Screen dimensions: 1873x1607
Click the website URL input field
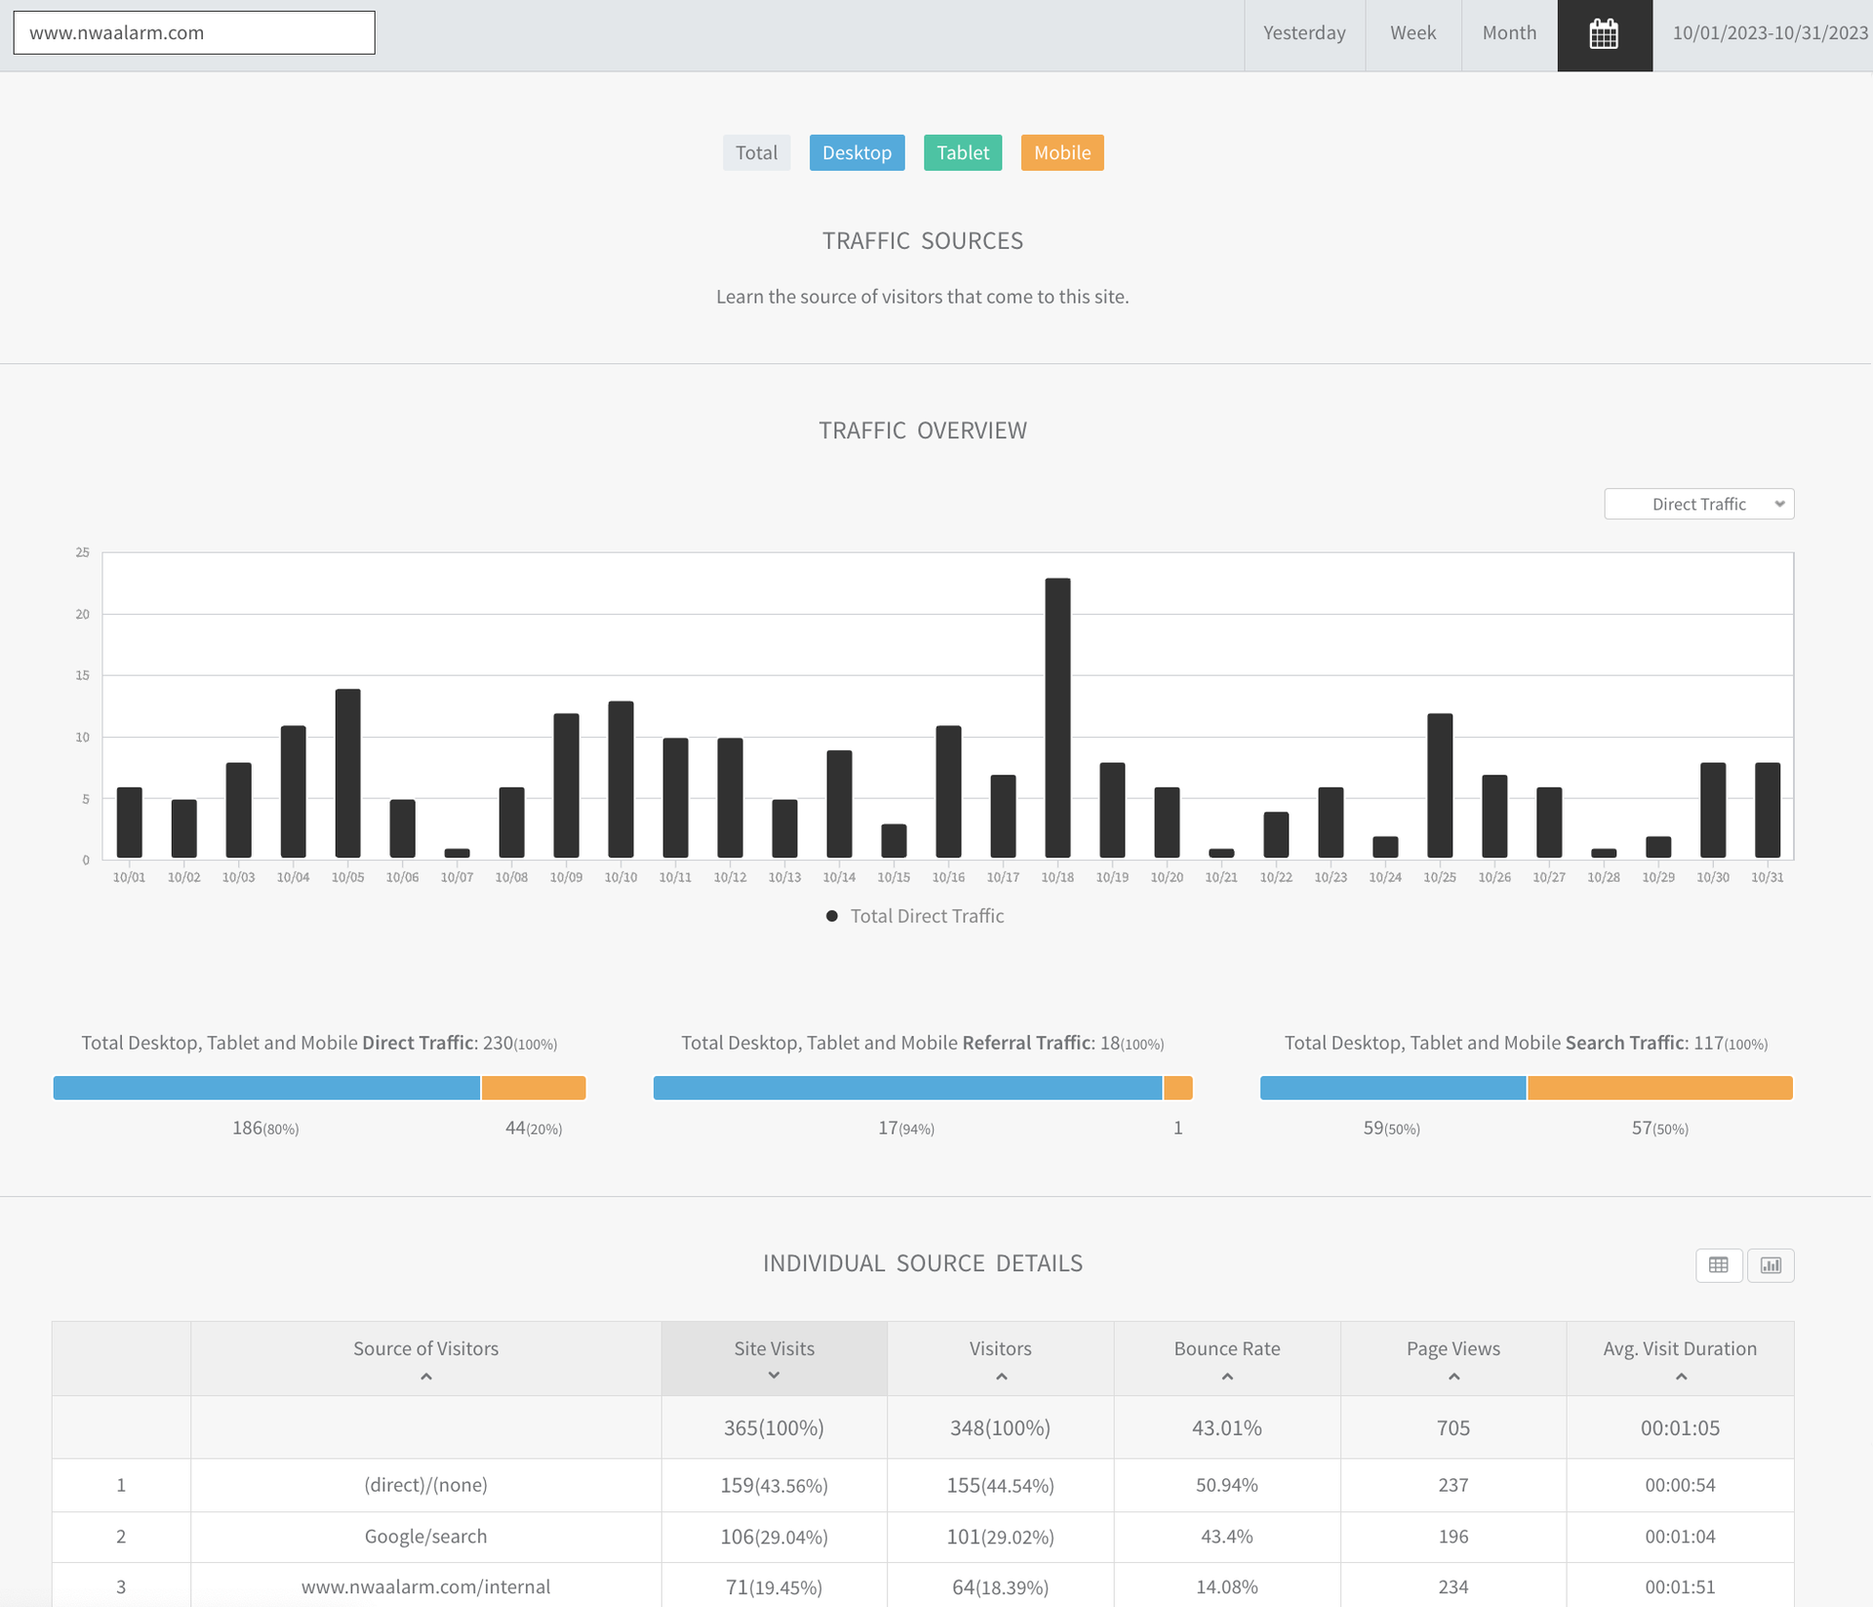(194, 33)
